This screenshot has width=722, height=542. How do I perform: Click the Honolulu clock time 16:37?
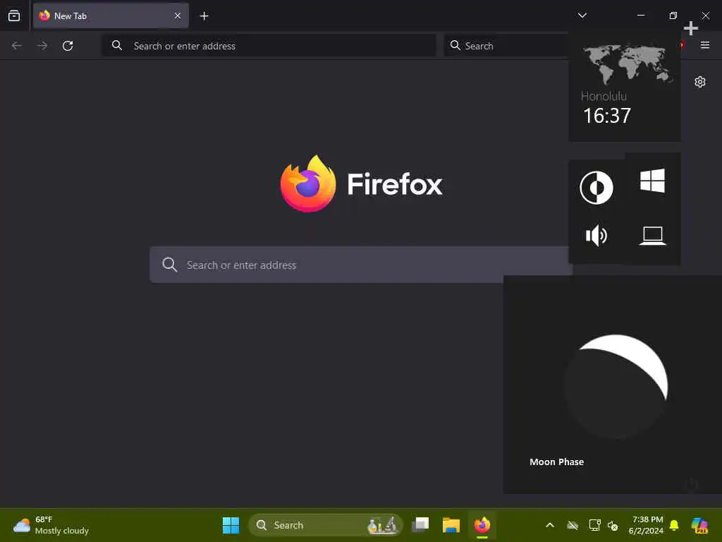[607, 115]
